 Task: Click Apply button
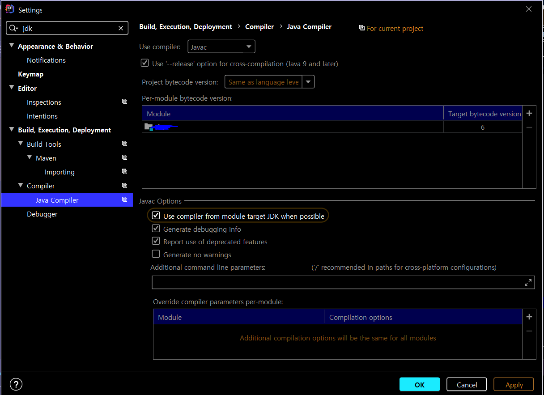click(x=514, y=384)
